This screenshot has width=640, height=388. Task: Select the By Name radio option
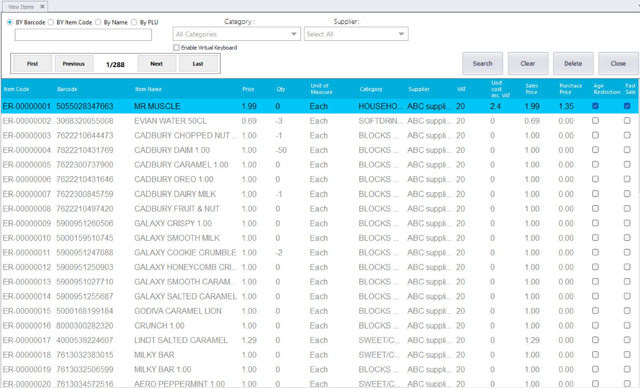(98, 22)
